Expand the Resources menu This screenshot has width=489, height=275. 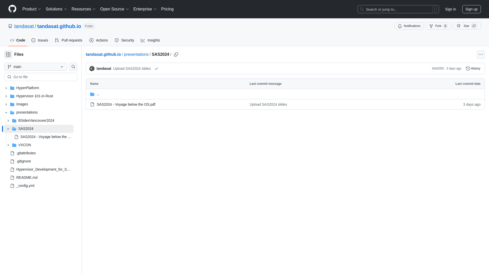pyautogui.click(x=84, y=9)
